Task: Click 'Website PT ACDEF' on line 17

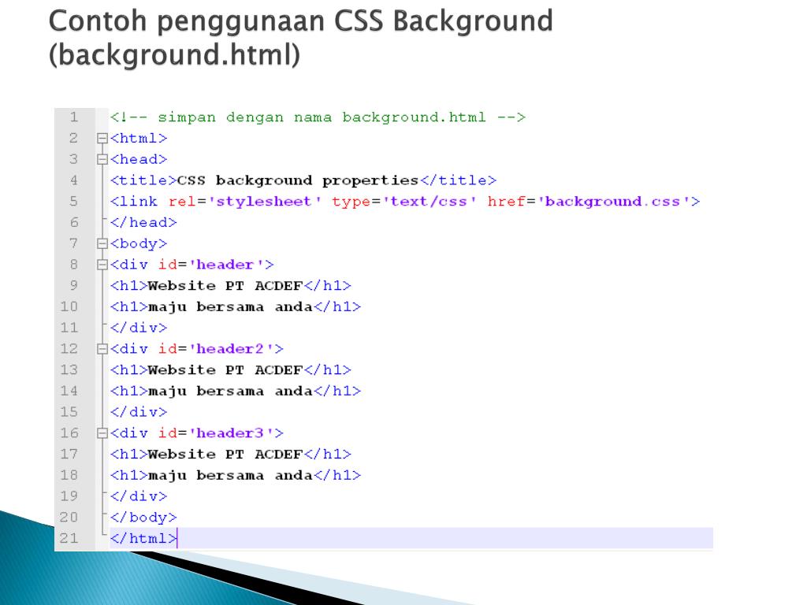Action: point(225,455)
